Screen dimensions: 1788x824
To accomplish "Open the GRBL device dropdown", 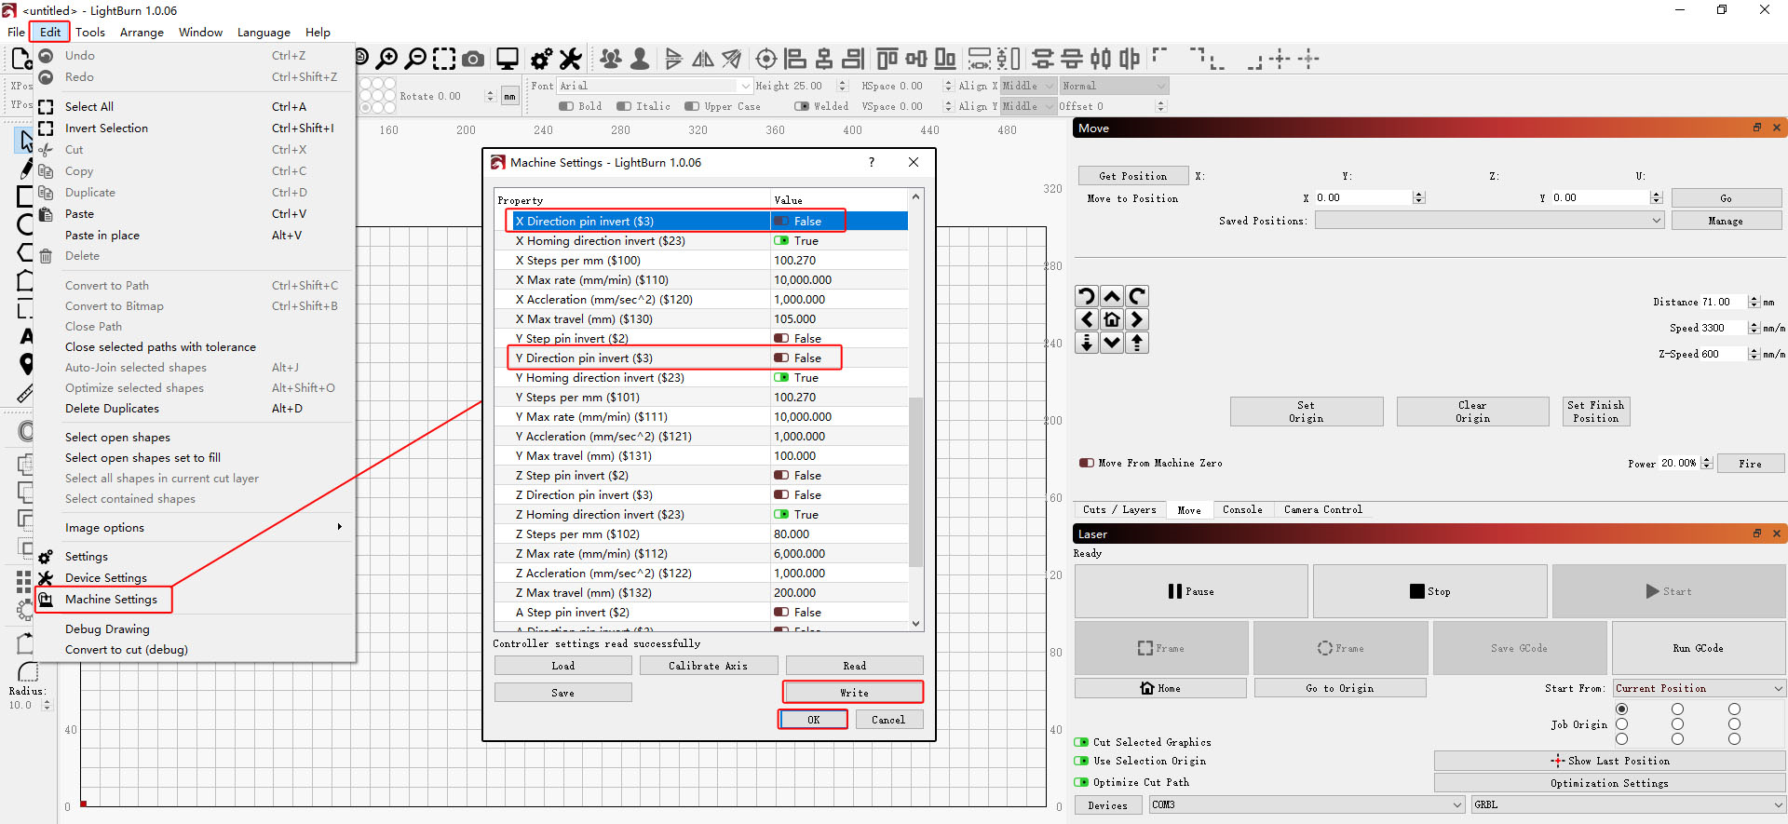I will tap(1628, 804).
